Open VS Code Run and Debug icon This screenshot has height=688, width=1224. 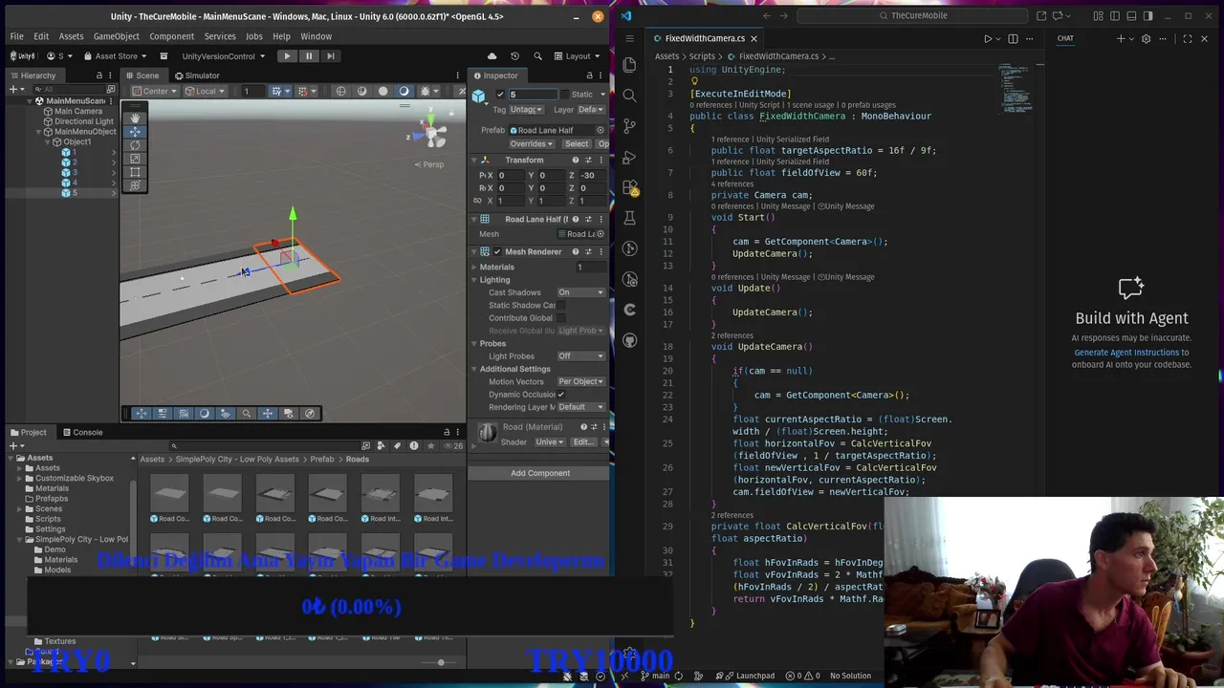coord(629,157)
